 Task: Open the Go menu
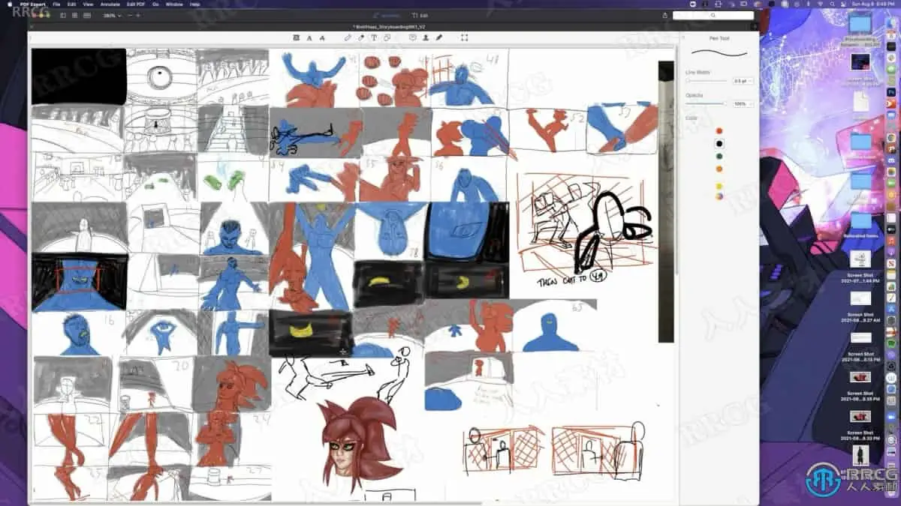coord(155,4)
